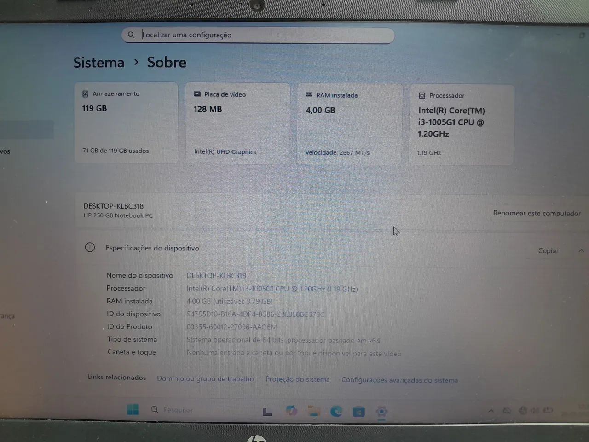Click '71 GB de 119 GB usados' text
This screenshot has width=589, height=442.
[x=115, y=151]
